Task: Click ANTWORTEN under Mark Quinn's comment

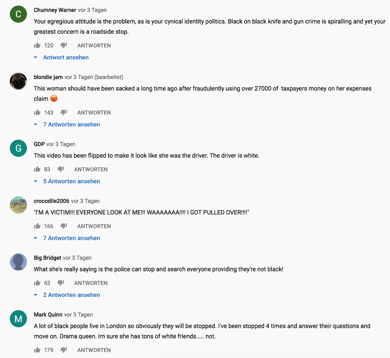Action: [x=94, y=350]
